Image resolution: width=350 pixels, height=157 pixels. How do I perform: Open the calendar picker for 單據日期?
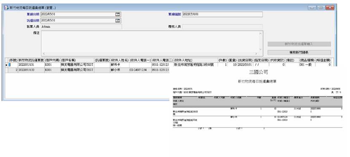click(118, 14)
